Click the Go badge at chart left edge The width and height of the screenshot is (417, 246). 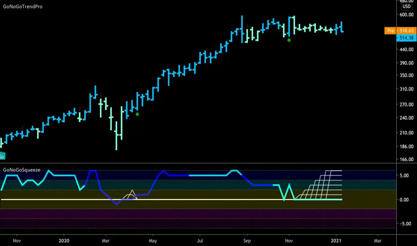coord(2,156)
